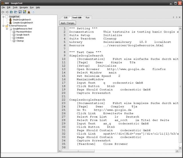Collapse the GoogleTest suite tree node
This screenshot has height=158, width=183.
tap(3, 17)
